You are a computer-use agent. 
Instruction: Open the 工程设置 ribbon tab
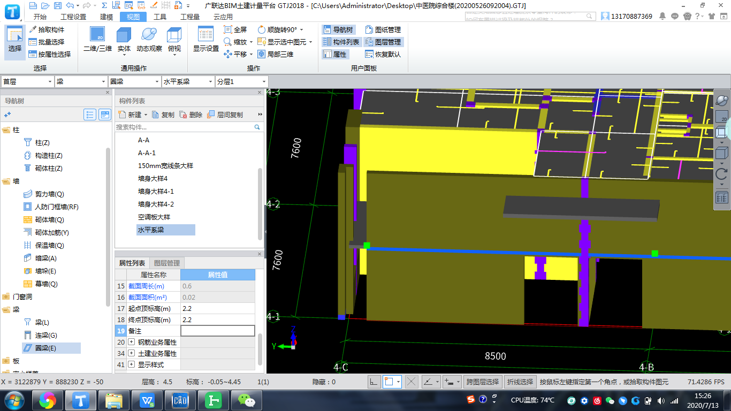coord(73,17)
